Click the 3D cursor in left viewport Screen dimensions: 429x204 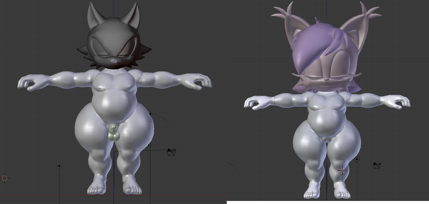coord(5,178)
